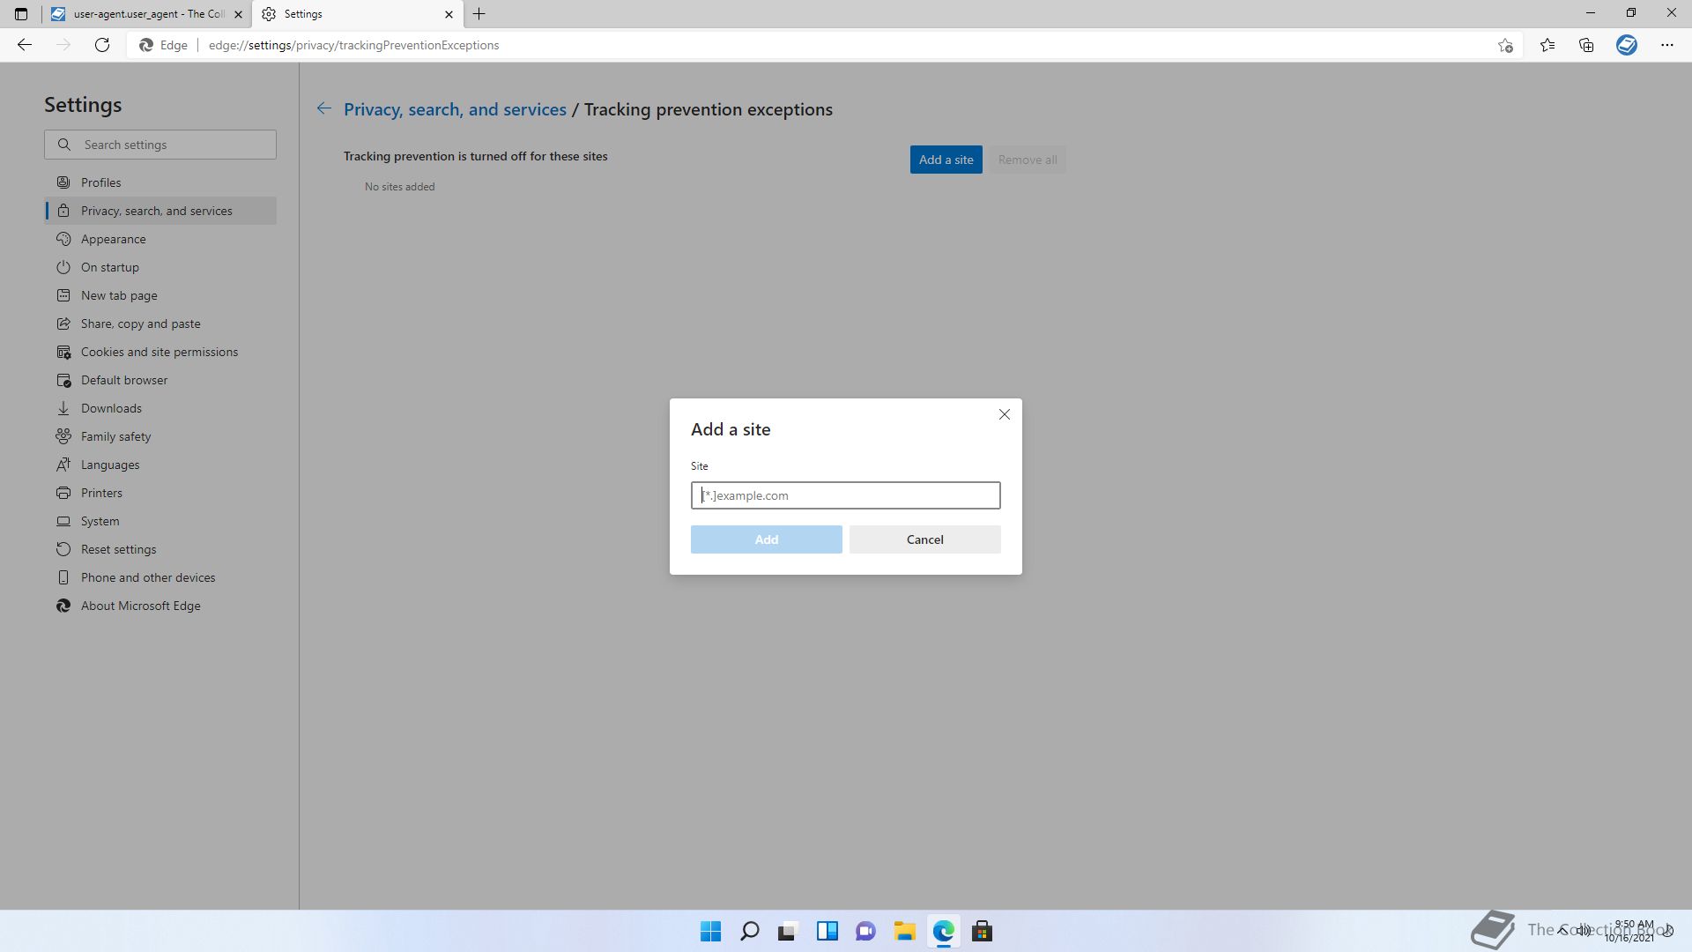Open Task View on taskbar
This screenshot has height=952, width=1692.
pos(788,931)
